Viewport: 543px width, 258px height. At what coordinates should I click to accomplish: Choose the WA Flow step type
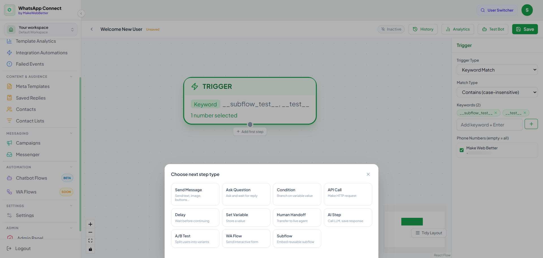click(246, 238)
